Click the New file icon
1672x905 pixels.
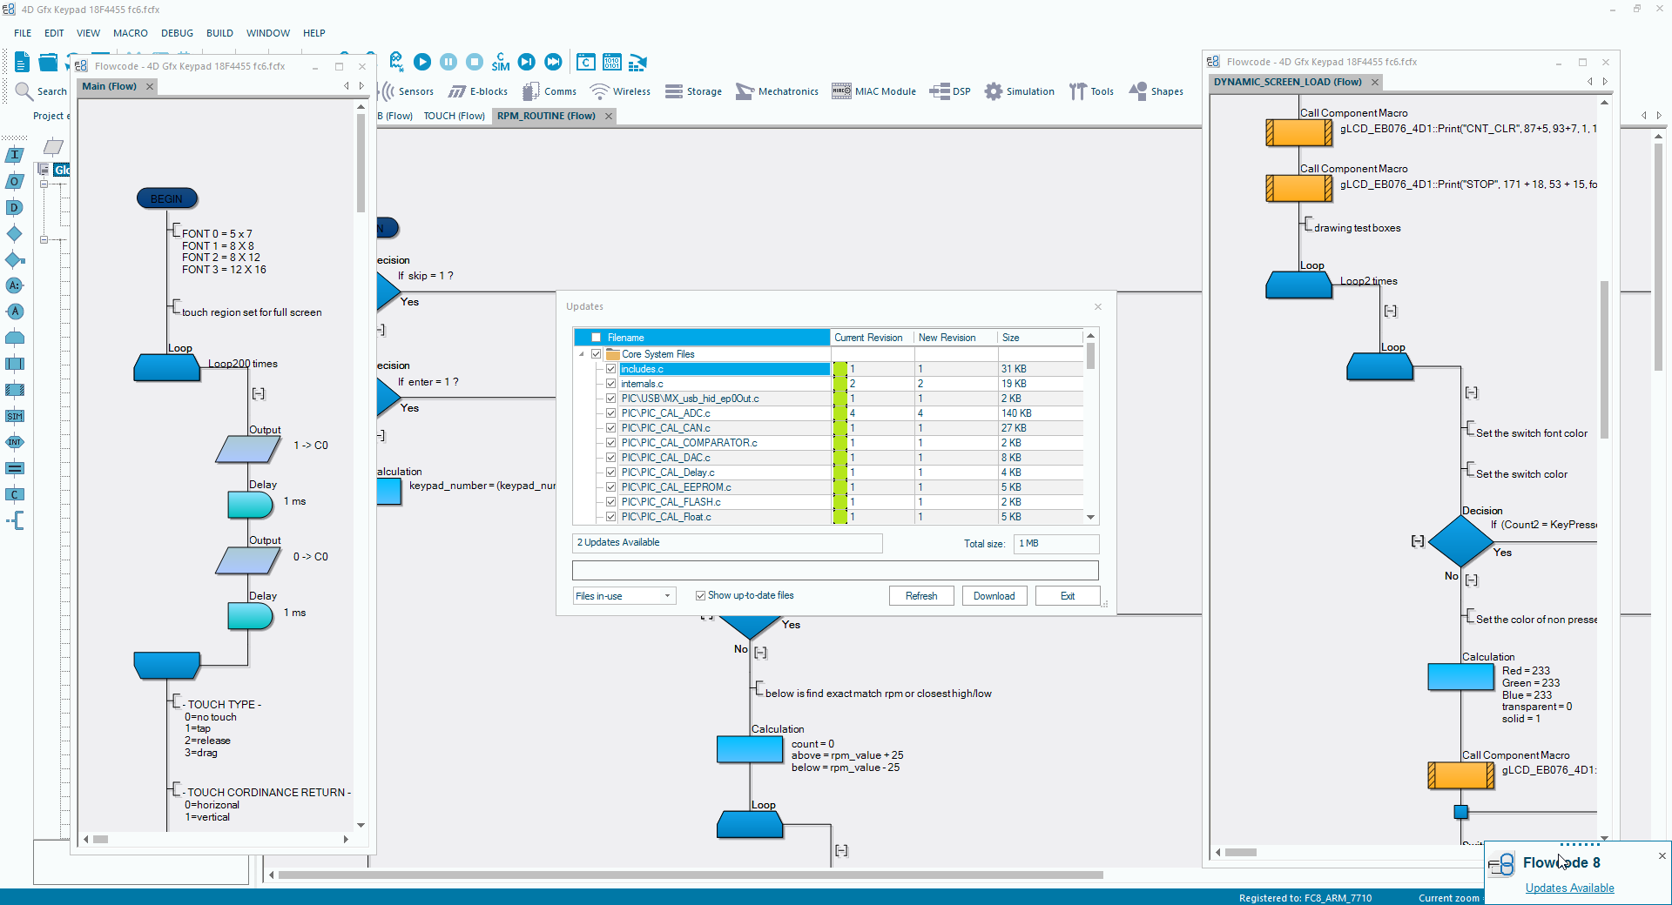click(22, 62)
